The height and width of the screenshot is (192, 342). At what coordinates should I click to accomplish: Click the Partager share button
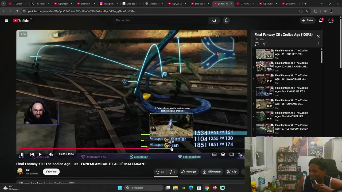click(189, 172)
